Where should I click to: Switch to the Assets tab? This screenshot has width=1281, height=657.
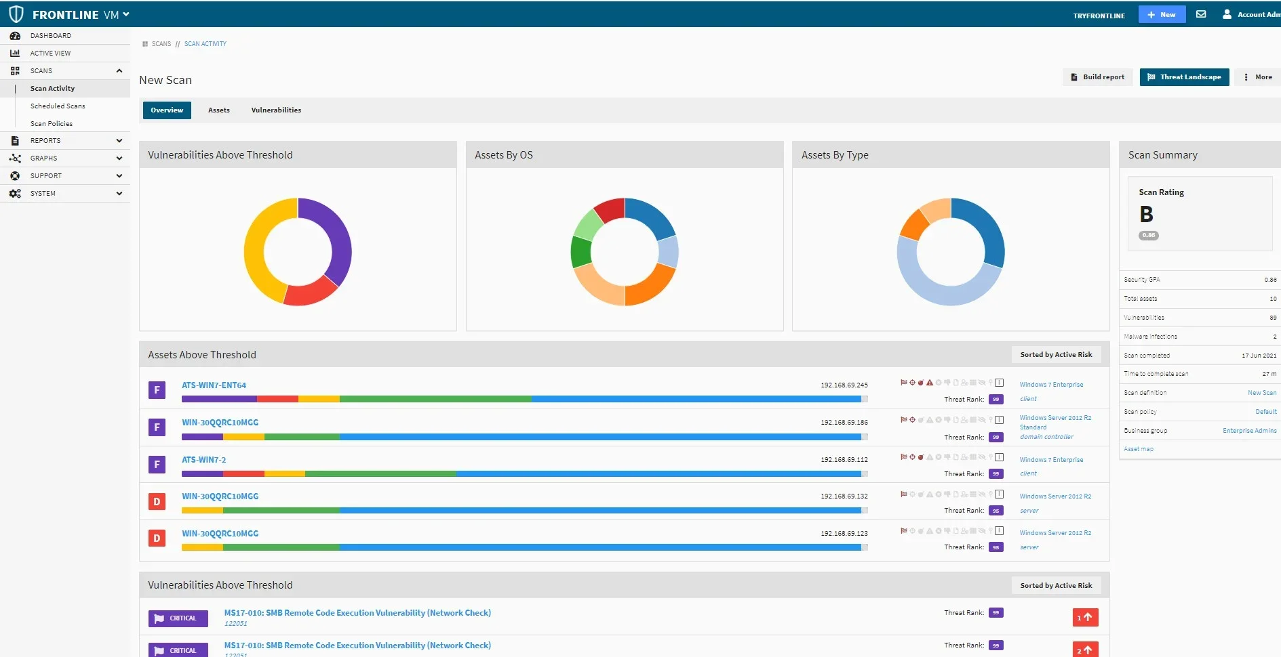pos(218,110)
